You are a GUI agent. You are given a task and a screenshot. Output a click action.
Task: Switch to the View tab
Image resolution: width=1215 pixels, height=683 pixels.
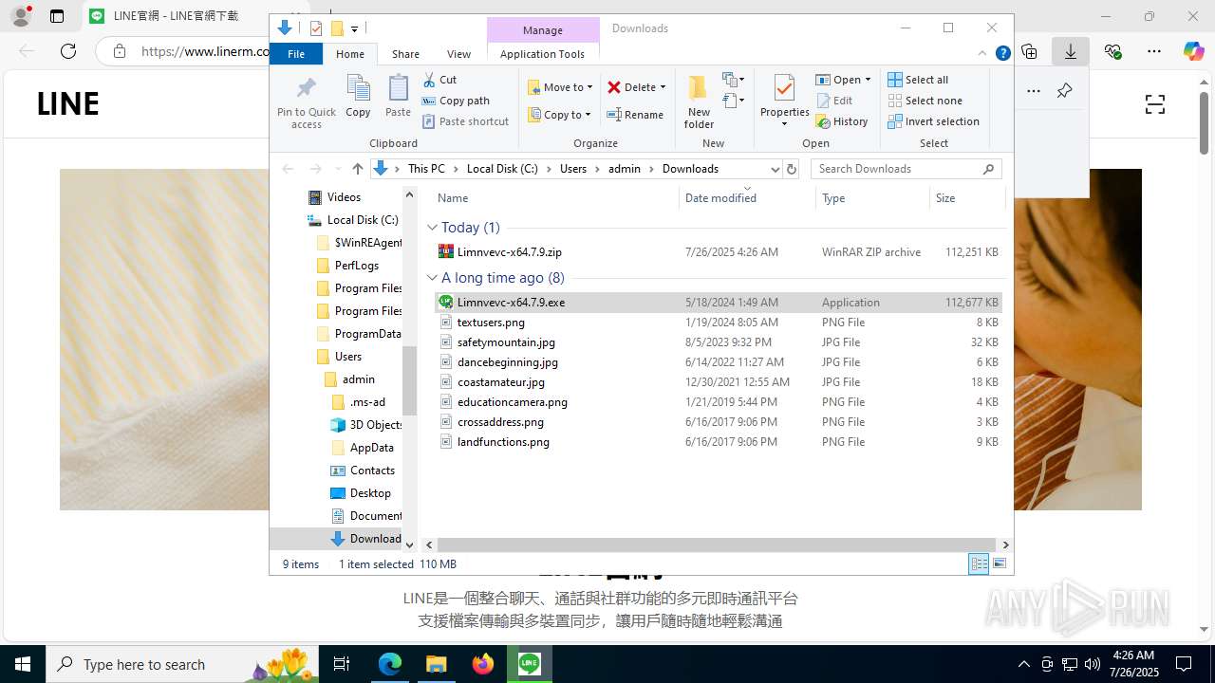coord(458,54)
